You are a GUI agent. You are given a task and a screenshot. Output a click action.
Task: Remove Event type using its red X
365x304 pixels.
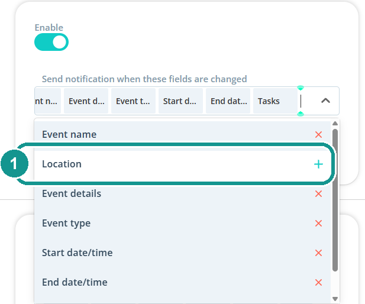(318, 223)
